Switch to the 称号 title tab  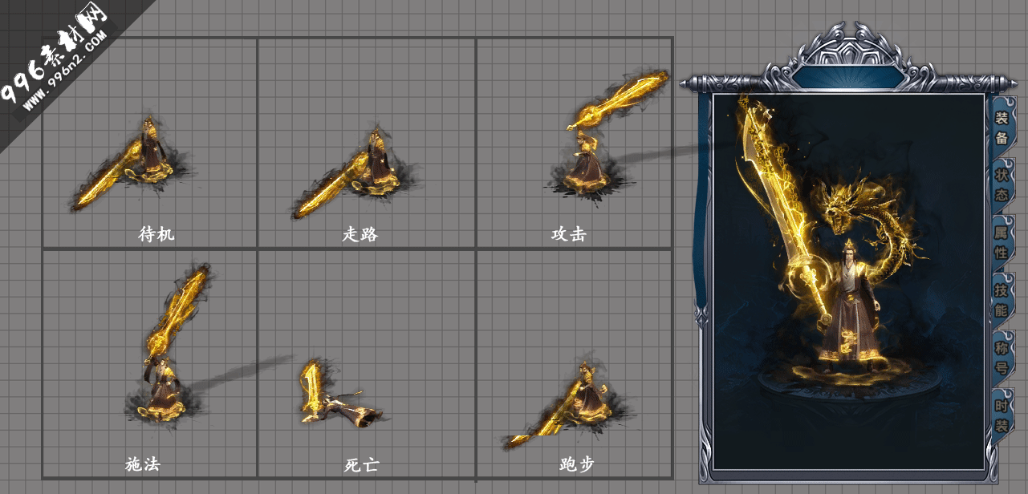(x=1002, y=358)
